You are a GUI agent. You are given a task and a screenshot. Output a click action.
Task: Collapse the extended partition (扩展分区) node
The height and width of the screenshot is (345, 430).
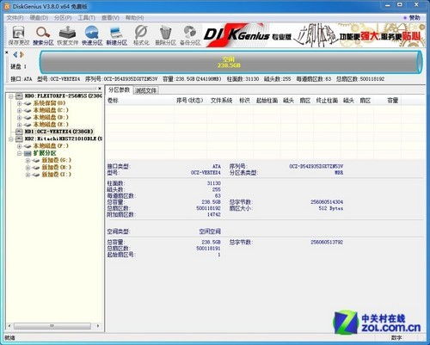pos(19,153)
